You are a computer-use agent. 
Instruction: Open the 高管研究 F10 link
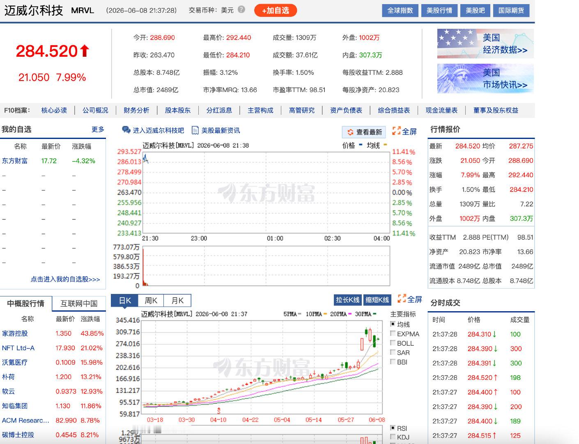tap(302, 110)
